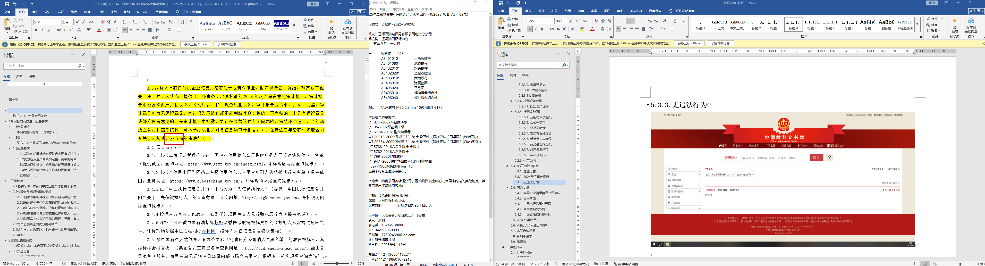985x266 pixels.
Task: Open 引用 tab in 投标文件-新开 Word window
Action: click(567, 11)
